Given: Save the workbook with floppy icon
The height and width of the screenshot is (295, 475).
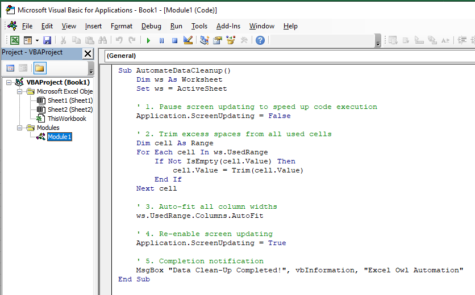Looking at the screenshot, I should point(47,40).
